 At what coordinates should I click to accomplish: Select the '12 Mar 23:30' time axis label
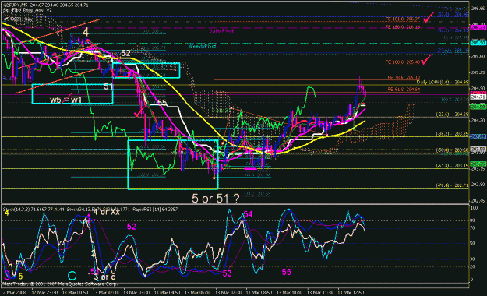pos(44,293)
